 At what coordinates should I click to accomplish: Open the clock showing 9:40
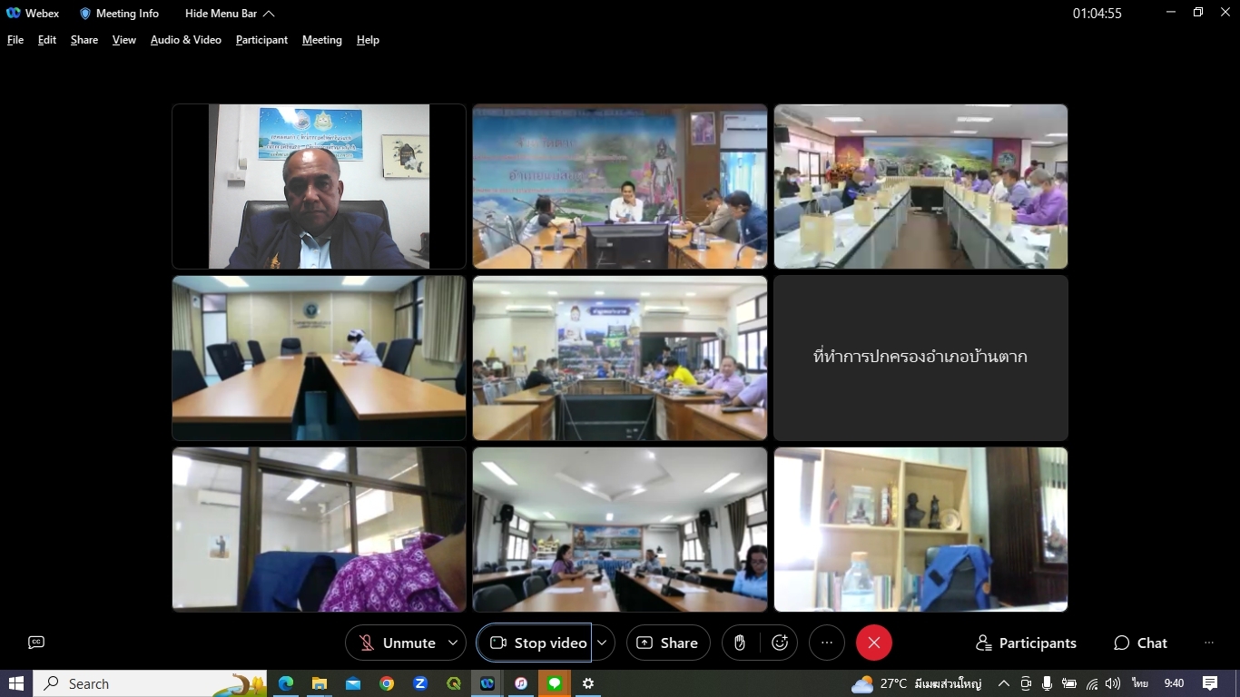tap(1174, 683)
